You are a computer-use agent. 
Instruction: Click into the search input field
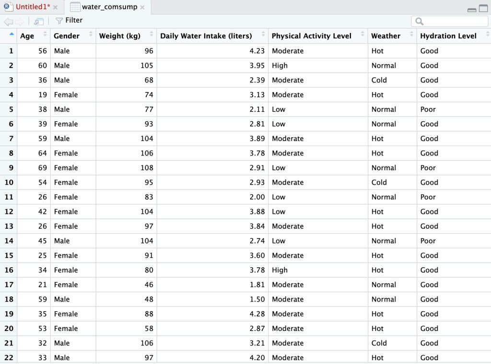pyautogui.click(x=453, y=21)
